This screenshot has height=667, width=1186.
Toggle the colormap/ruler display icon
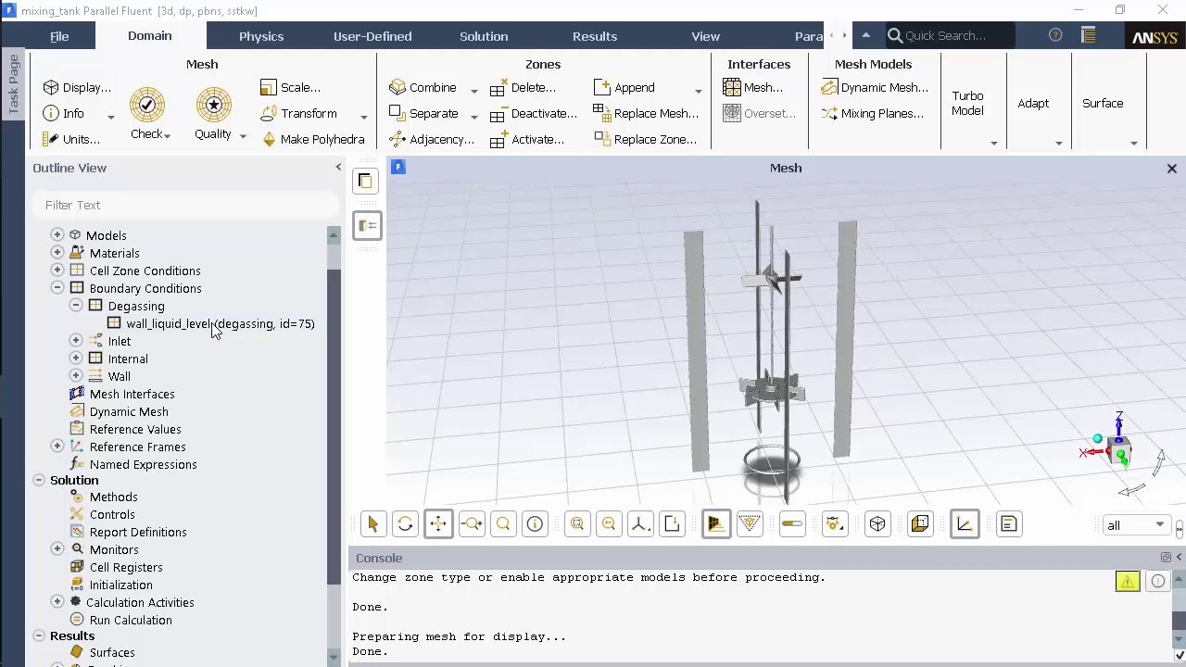point(791,524)
